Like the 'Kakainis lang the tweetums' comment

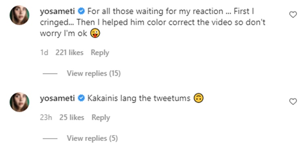click(293, 102)
